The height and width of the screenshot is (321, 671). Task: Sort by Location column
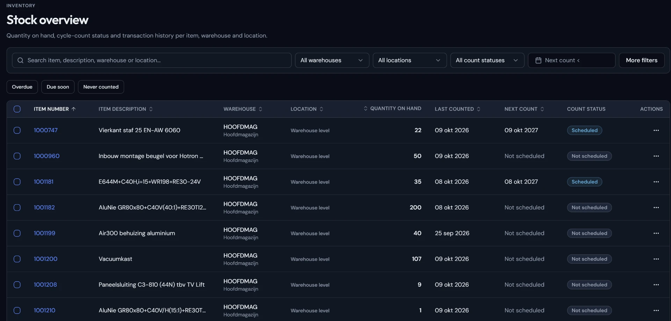(x=307, y=109)
